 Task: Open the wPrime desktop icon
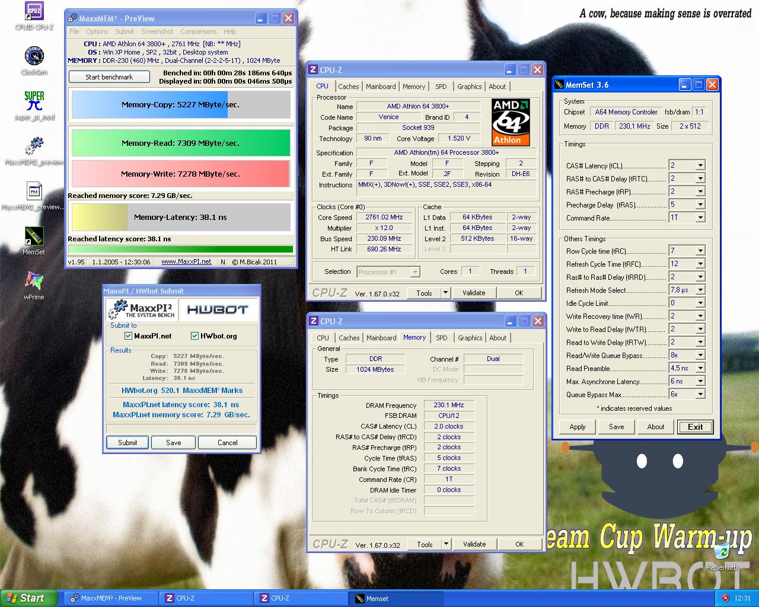pos(34,286)
